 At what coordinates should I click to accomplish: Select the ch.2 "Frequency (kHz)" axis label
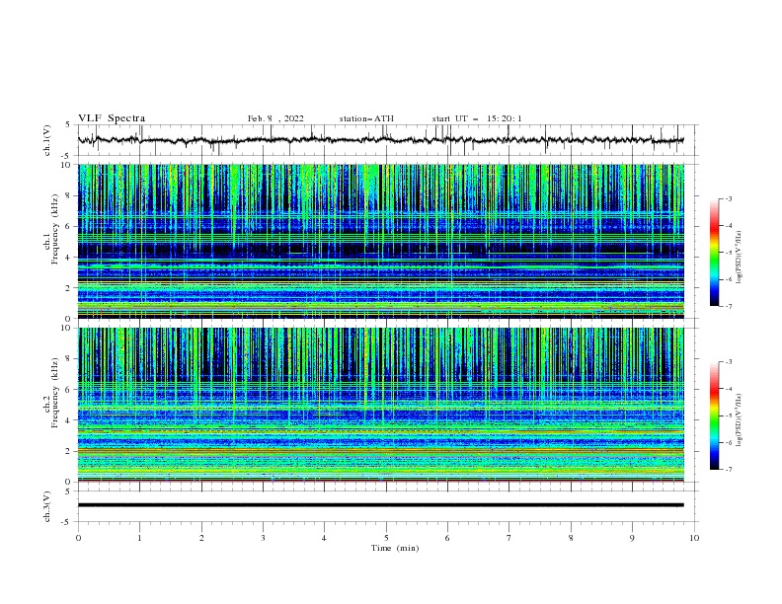click(x=55, y=393)
